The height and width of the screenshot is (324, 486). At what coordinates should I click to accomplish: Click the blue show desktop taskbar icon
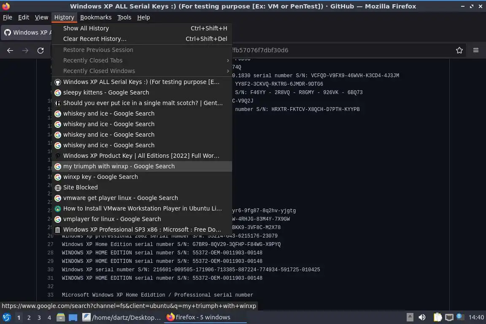click(x=73, y=317)
